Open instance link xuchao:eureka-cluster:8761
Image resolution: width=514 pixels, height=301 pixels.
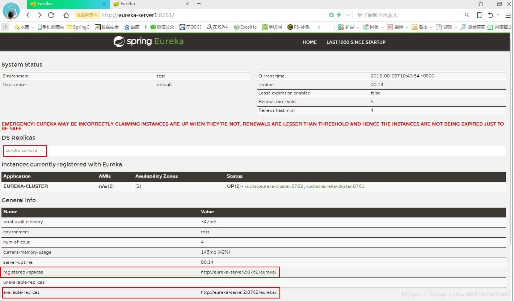pos(335,186)
